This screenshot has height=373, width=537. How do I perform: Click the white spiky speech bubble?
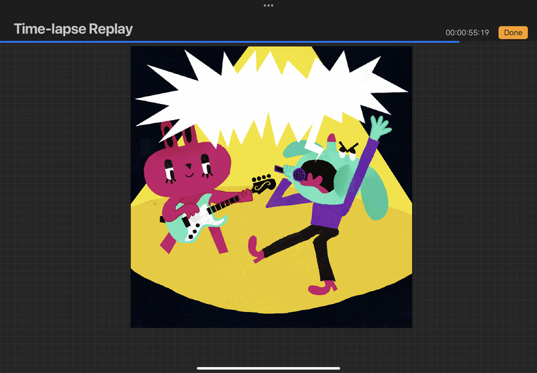tap(268, 94)
